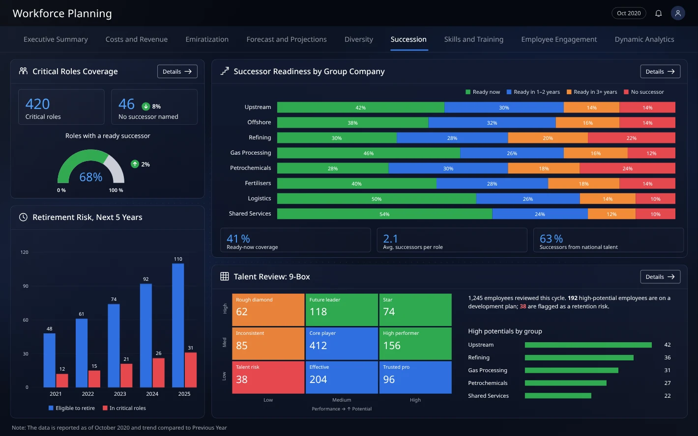698x436 pixels.
Task: Go to the Dynamic Analytics tab
Action: [644, 39]
